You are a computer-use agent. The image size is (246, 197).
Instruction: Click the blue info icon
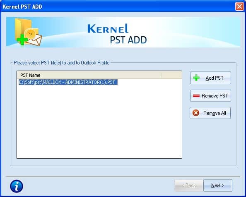point(17,186)
